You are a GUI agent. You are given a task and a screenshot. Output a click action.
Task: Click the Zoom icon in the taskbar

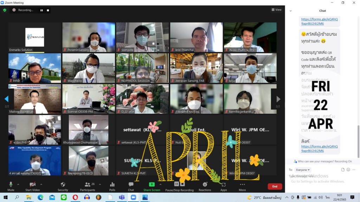point(133,197)
